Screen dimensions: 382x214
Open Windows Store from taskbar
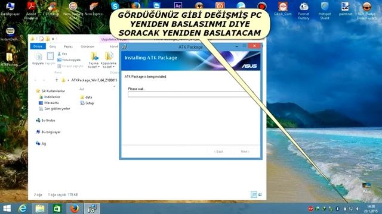tap(57, 209)
